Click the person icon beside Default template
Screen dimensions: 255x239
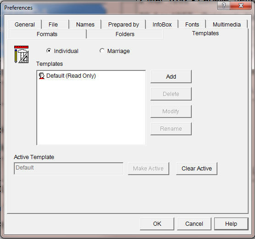(x=42, y=76)
